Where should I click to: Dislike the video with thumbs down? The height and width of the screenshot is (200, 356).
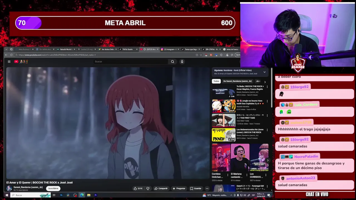pyautogui.click(x=148, y=189)
